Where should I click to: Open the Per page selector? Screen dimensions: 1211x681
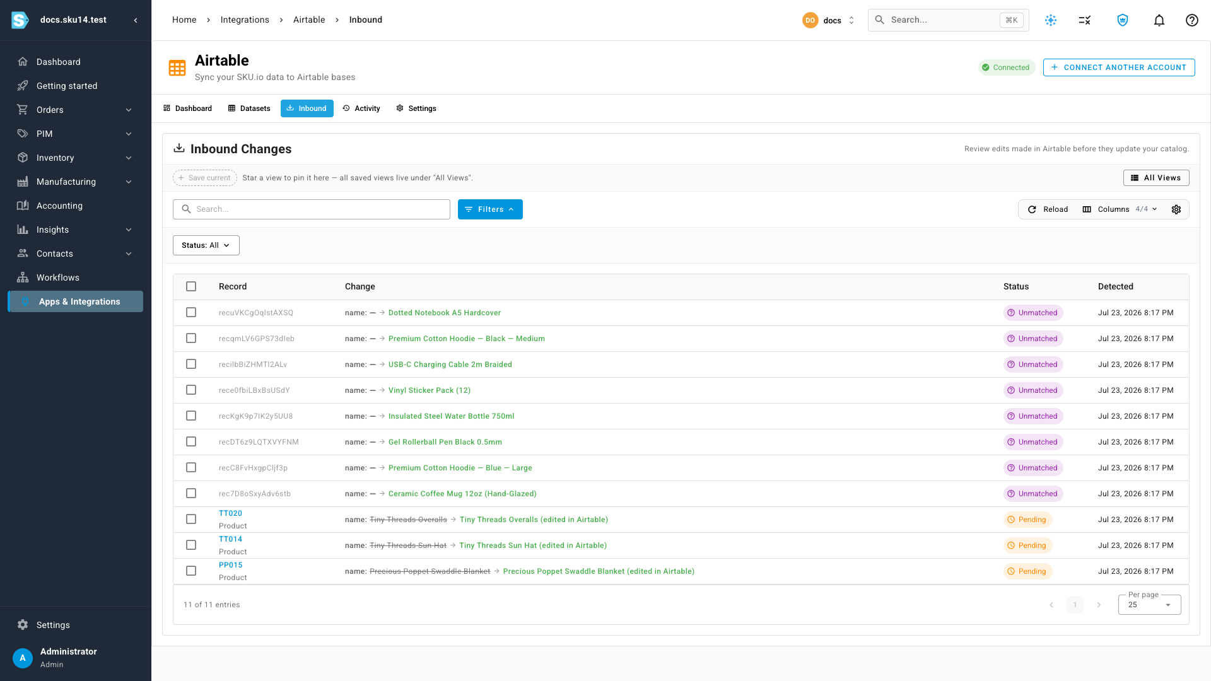click(1149, 605)
